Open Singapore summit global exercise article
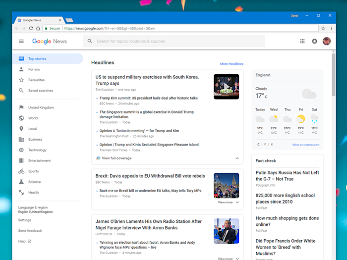The width and height of the screenshot is (347, 260). coord(147,114)
